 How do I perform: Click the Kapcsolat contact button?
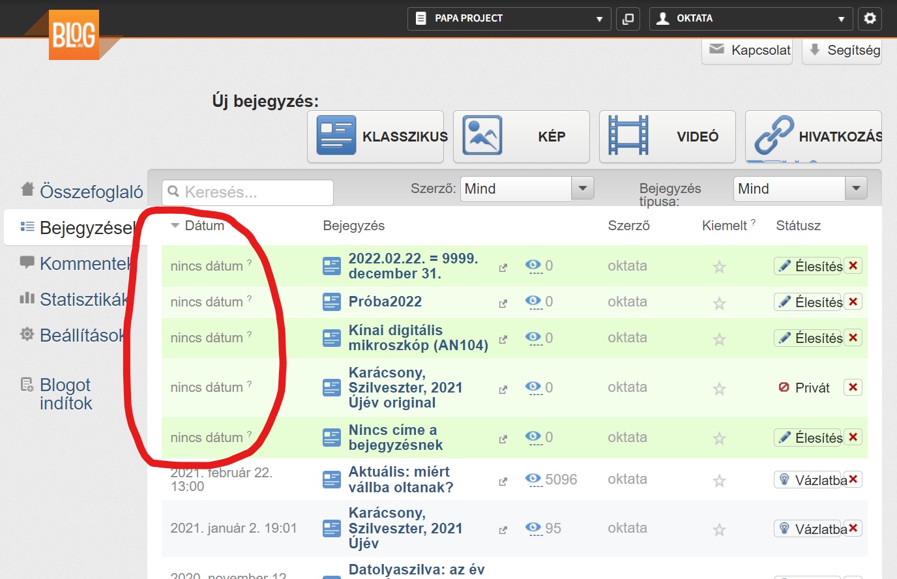click(747, 50)
